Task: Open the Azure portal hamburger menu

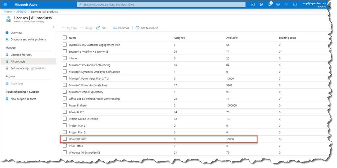Action: [x=5, y=4]
